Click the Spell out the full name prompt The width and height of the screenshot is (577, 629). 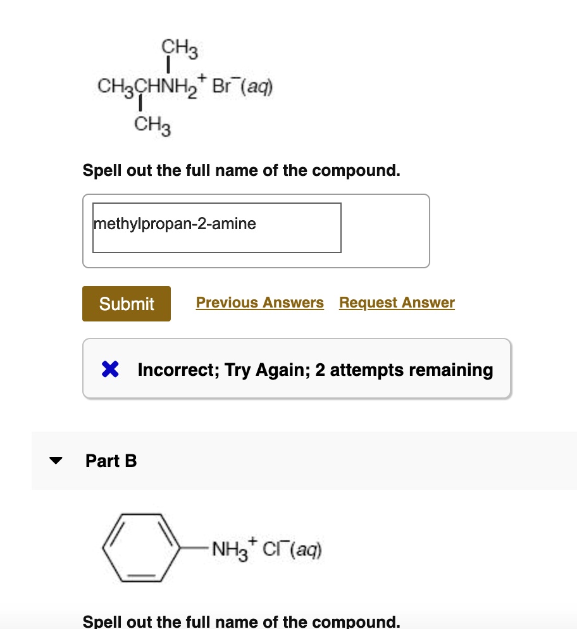point(241,170)
